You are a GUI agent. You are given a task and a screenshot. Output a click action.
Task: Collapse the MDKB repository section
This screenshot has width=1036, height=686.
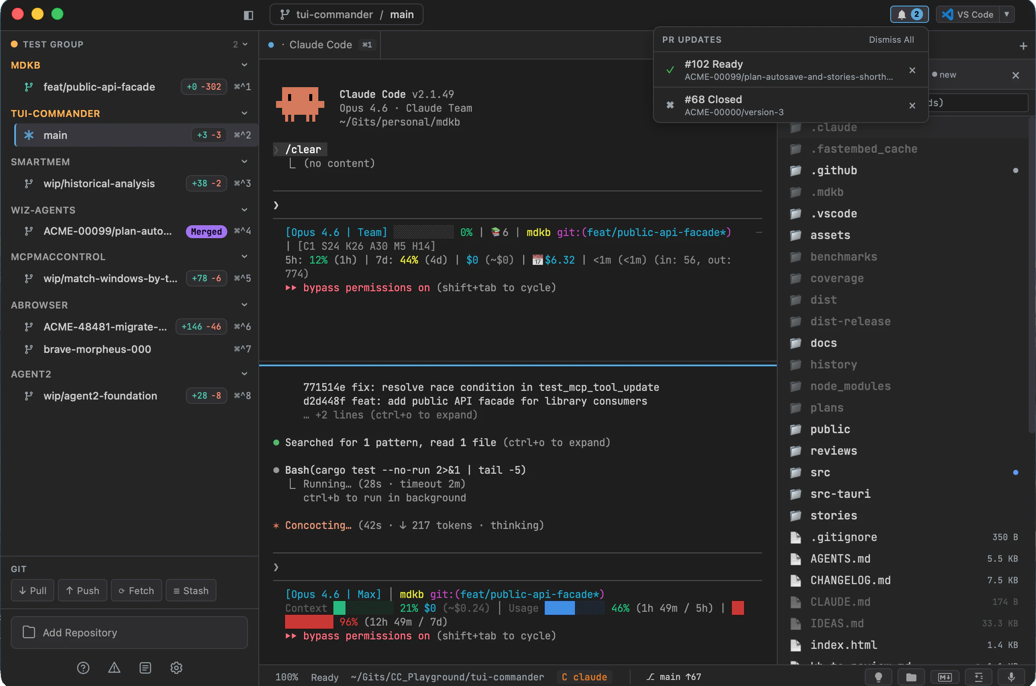(x=245, y=65)
